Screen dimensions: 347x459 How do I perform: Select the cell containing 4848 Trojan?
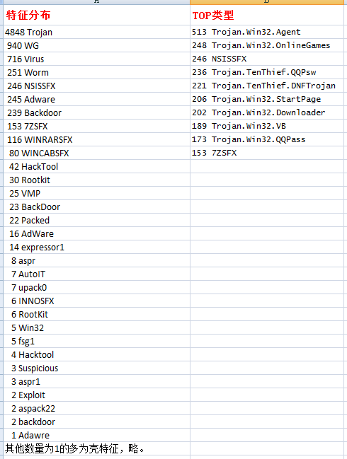(96, 32)
